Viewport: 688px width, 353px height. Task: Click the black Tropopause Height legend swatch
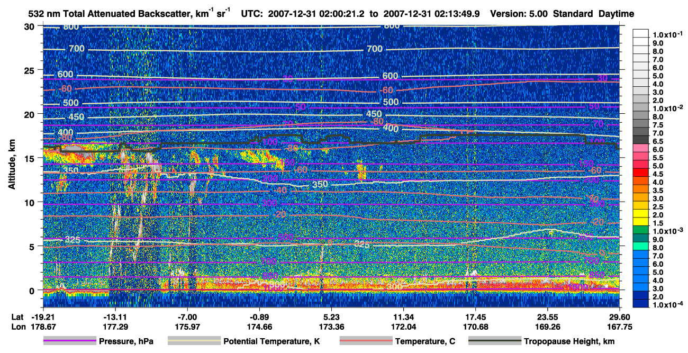494,341
